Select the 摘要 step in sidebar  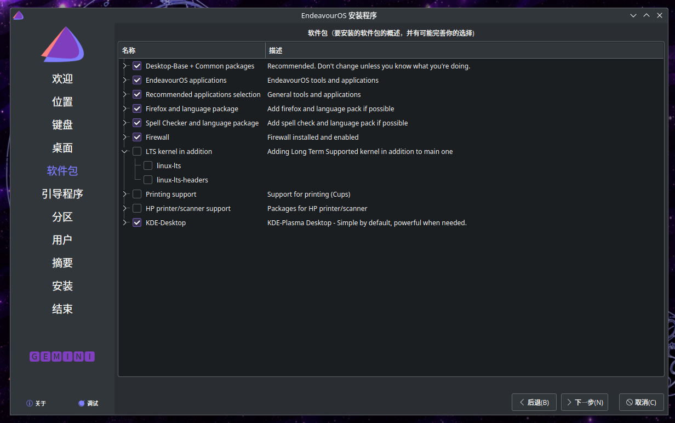(62, 263)
